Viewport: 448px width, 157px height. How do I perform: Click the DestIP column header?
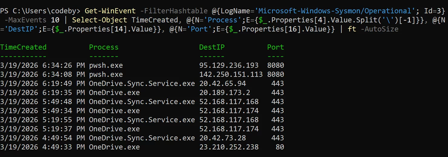(212, 47)
